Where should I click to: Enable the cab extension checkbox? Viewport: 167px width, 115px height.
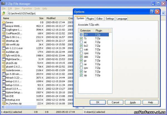(81, 49)
